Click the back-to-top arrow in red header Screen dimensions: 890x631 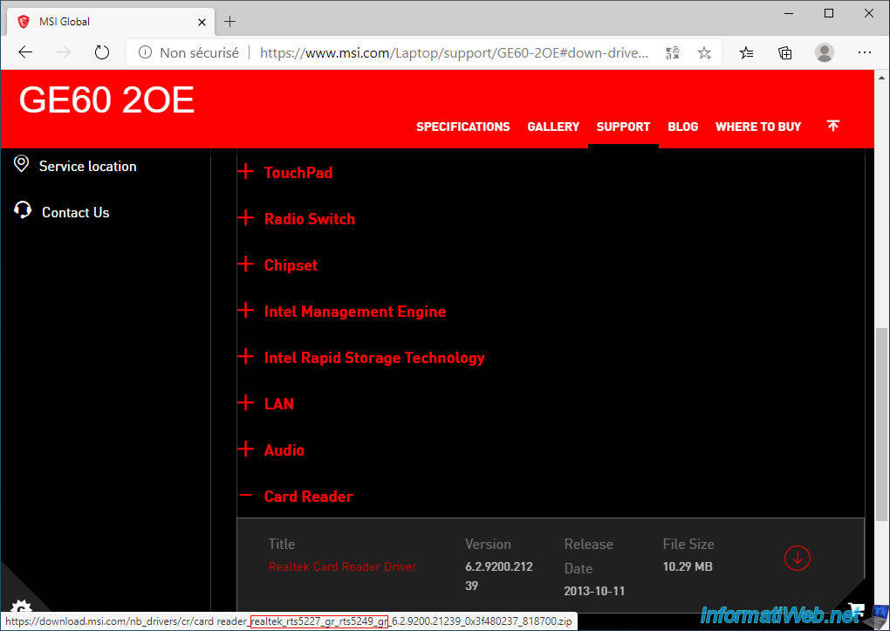(832, 126)
